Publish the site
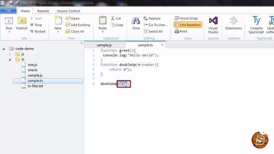 (22, 23)
